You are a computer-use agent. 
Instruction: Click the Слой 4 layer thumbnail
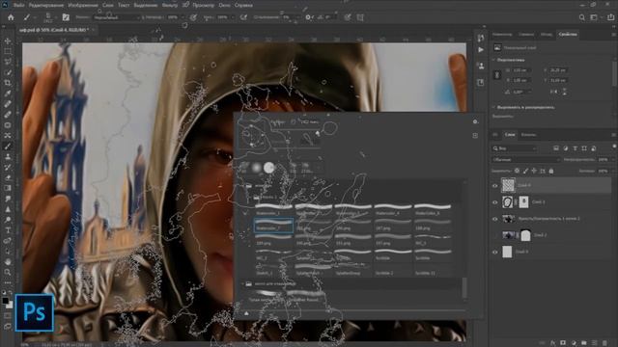pos(508,185)
